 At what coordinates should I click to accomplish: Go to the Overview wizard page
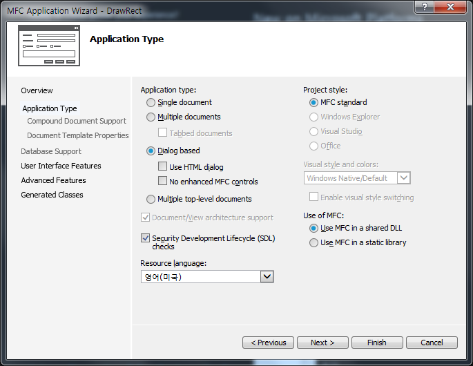tap(37, 90)
